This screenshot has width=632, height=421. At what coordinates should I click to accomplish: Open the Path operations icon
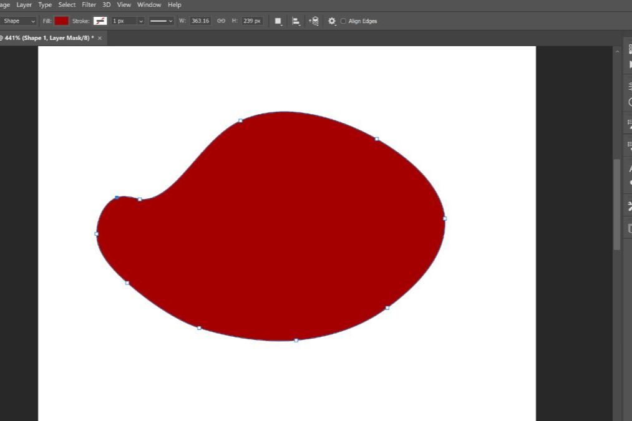point(278,21)
